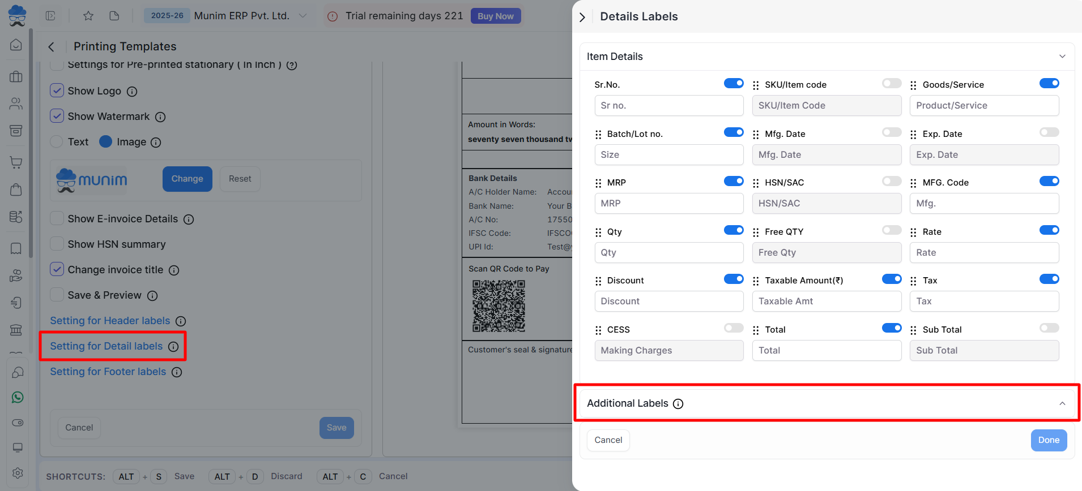The height and width of the screenshot is (491, 1082).
Task: Click the WhatsApp icon in the sidebar
Action: [18, 398]
